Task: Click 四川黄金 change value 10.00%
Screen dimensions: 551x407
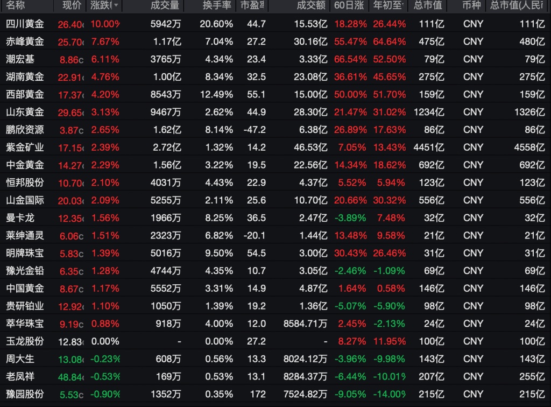Action: (x=105, y=24)
